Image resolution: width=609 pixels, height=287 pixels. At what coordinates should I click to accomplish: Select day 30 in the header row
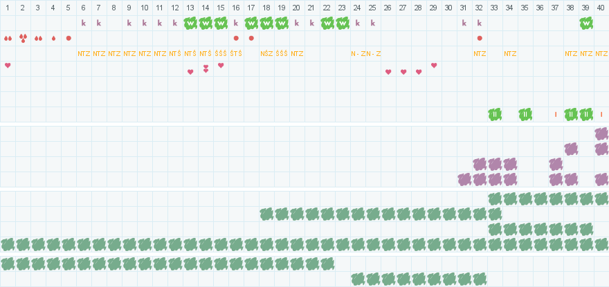448,7
